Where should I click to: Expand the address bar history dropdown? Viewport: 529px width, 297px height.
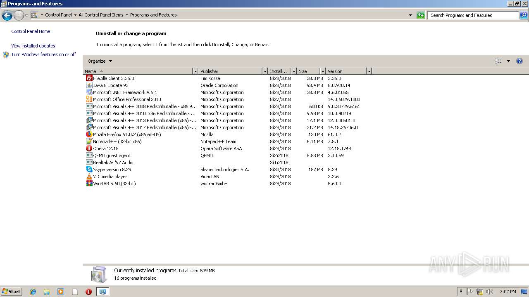410,15
